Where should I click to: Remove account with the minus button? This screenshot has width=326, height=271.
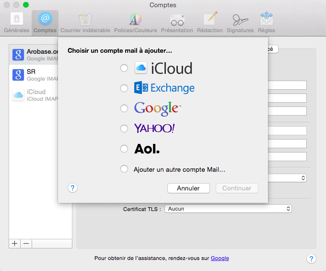click(26, 244)
